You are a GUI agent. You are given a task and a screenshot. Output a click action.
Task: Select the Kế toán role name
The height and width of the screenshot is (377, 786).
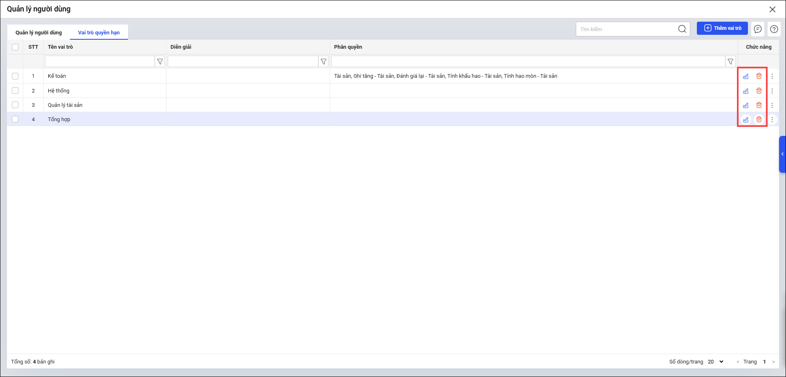pyautogui.click(x=57, y=76)
